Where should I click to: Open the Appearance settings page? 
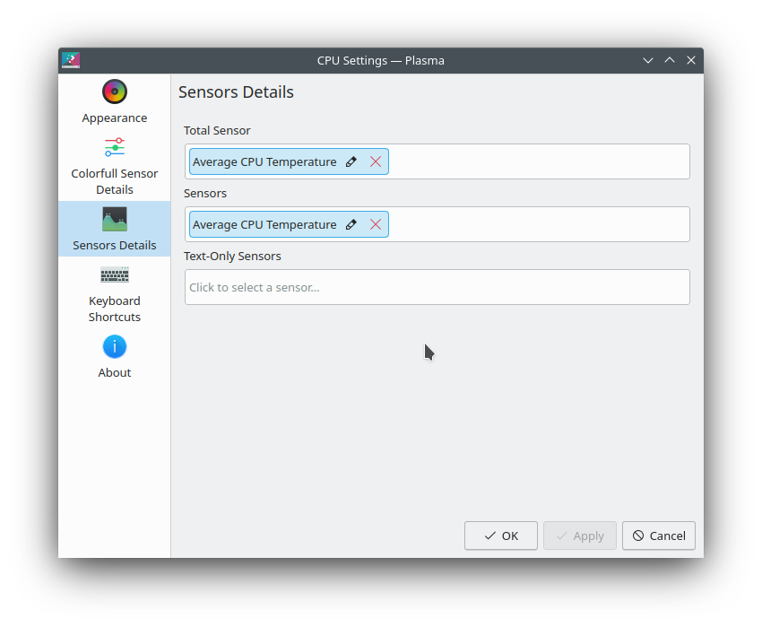(115, 102)
